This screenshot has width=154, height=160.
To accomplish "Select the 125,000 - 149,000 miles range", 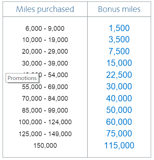I will click(45, 134).
